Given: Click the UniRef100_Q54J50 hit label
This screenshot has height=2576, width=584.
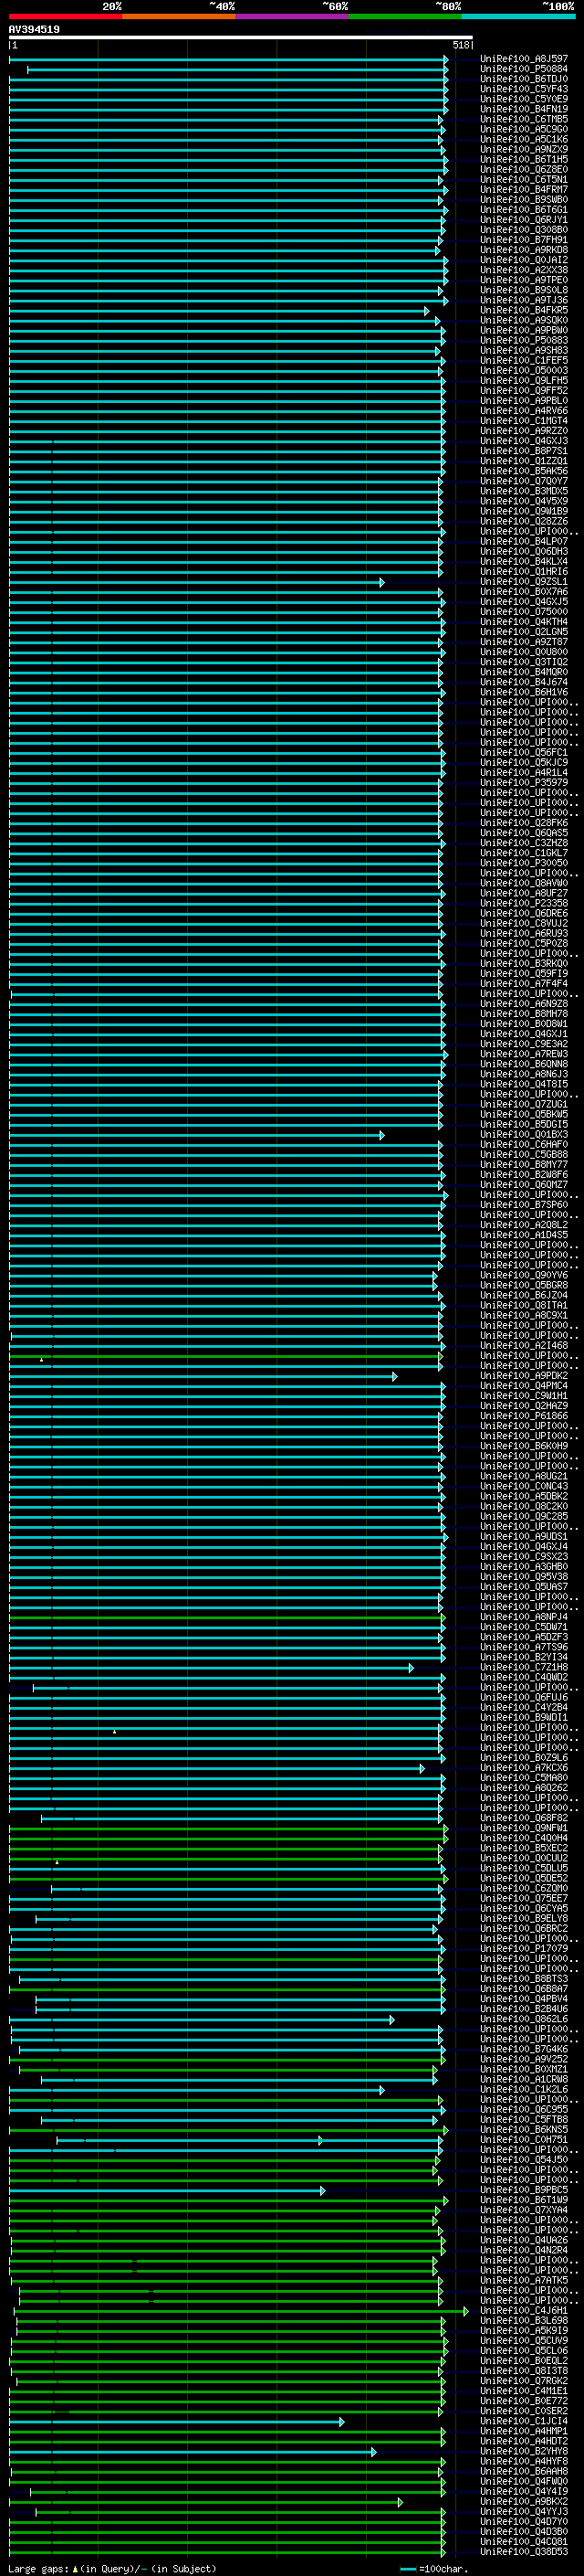Looking at the screenshot, I should point(523,2159).
